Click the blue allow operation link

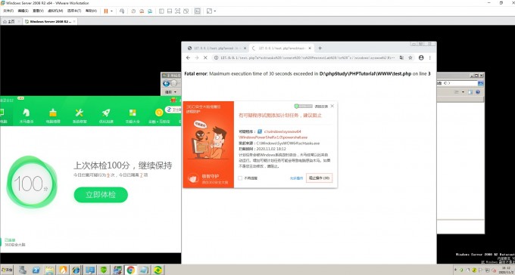[x=296, y=178]
